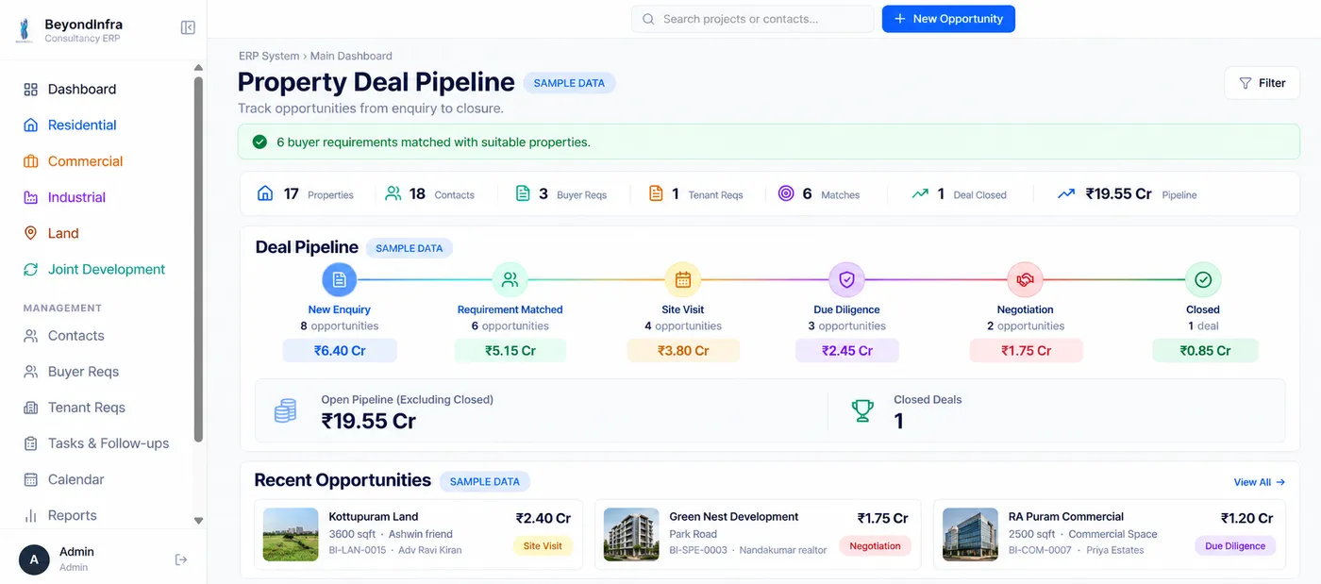The image size is (1321, 584).
Task: Click the ₹5.15 Cr value badge
Action: tap(510, 350)
